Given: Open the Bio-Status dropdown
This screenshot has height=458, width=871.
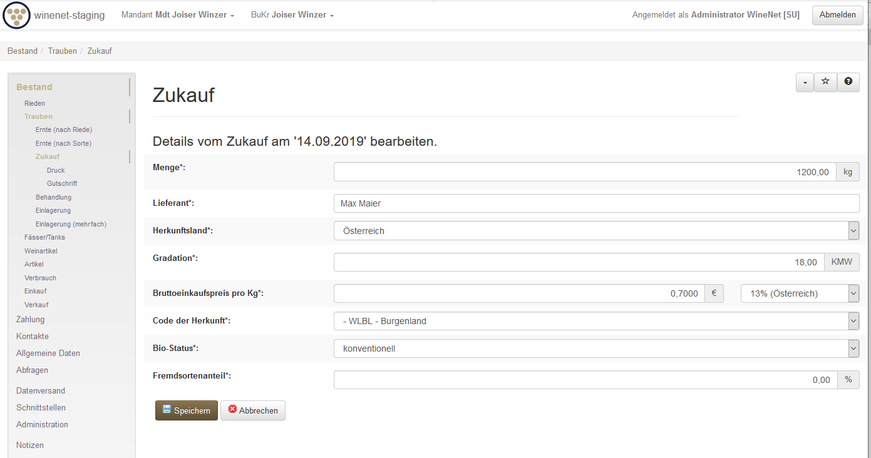Looking at the screenshot, I should click(596, 349).
